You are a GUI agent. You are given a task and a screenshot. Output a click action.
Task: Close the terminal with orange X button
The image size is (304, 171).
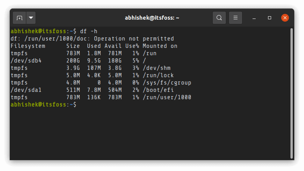tap(285, 18)
